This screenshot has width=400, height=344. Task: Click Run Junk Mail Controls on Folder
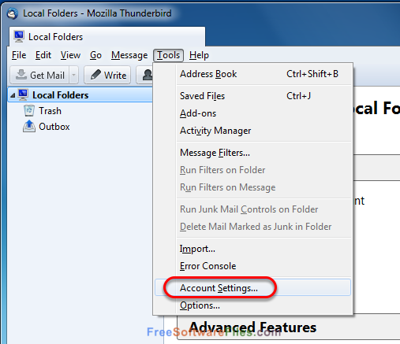[x=253, y=209]
